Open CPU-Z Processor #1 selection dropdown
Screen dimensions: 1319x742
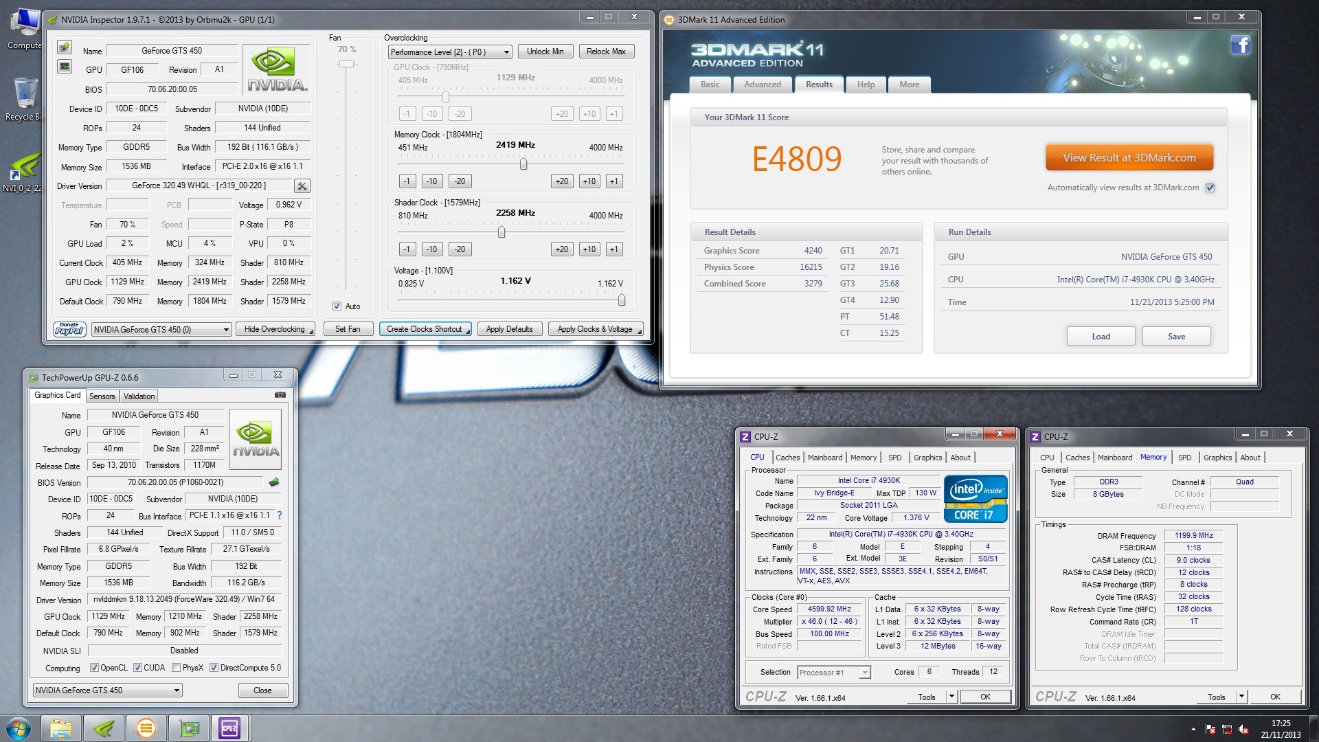(834, 673)
